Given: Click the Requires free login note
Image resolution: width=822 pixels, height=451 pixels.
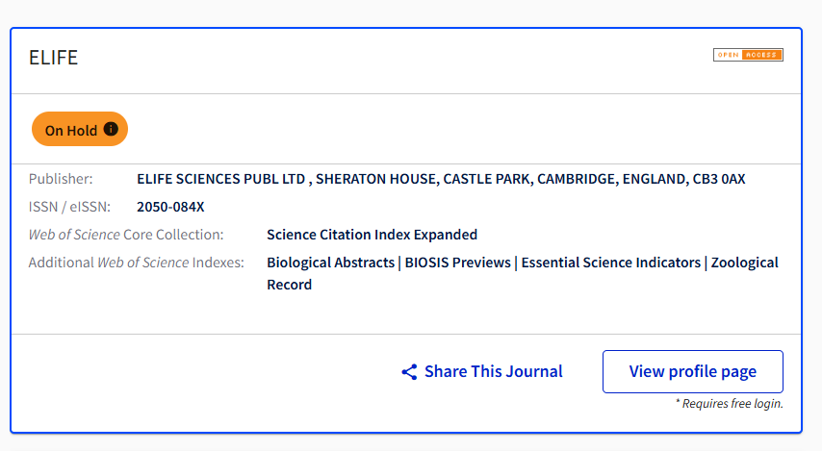Looking at the screenshot, I should [x=729, y=403].
